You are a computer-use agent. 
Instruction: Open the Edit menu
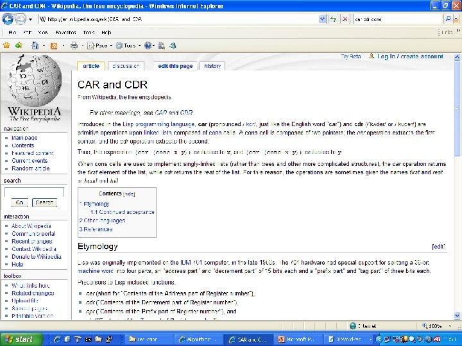click(27, 33)
